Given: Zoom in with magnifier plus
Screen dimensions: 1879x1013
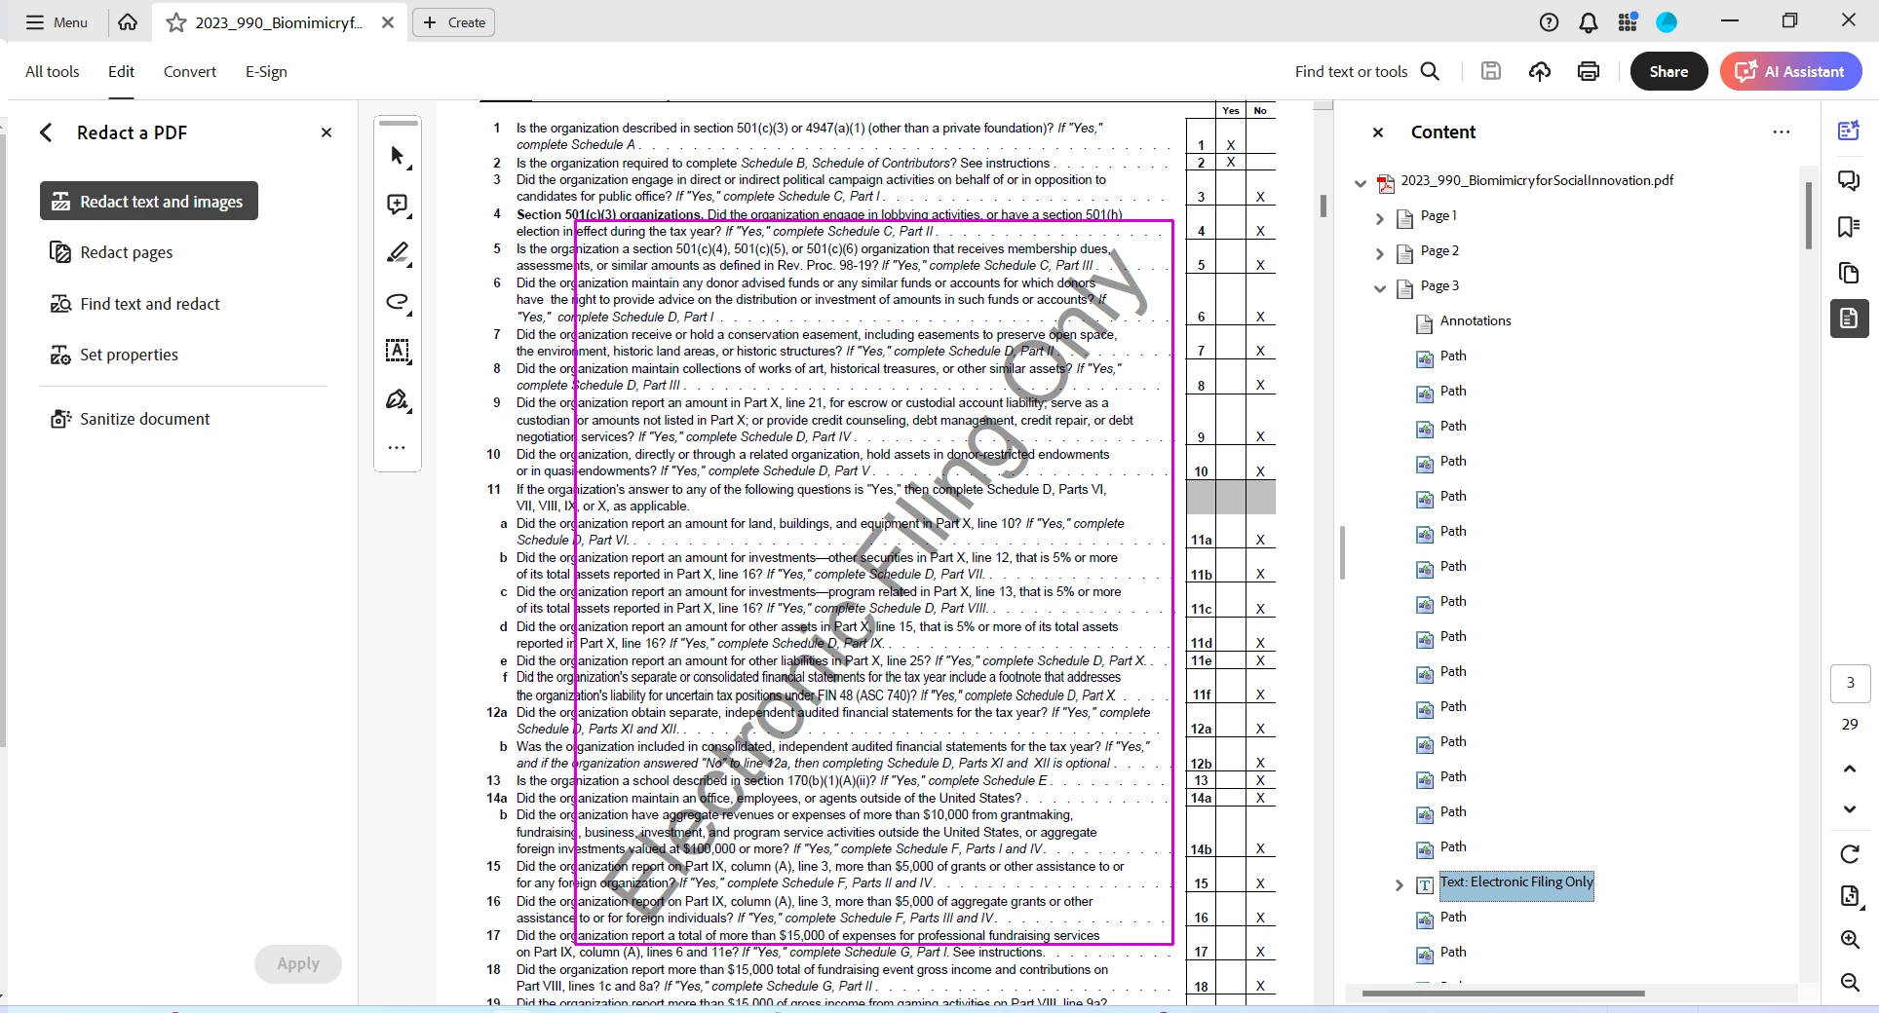Looking at the screenshot, I should pyautogui.click(x=1850, y=939).
